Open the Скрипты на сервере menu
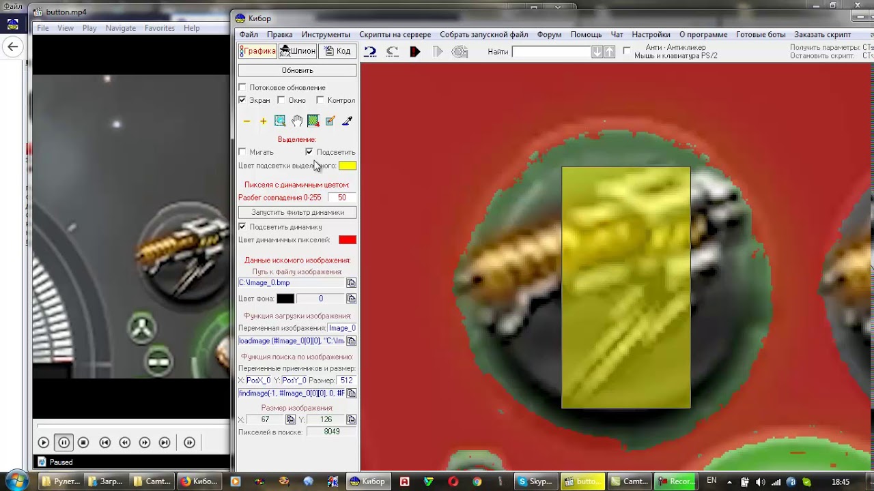This screenshot has height=491, width=874. coord(395,34)
